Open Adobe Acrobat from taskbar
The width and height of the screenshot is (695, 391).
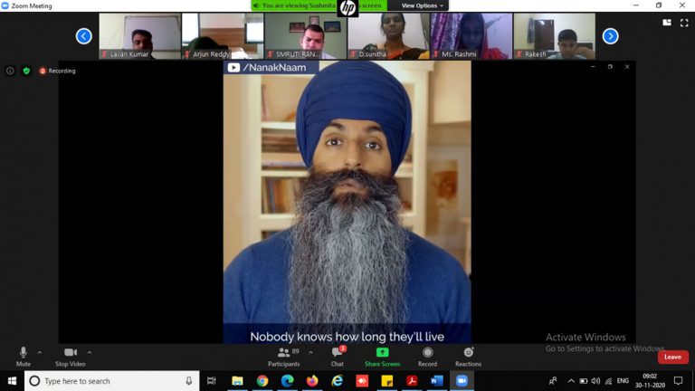pos(412,381)
